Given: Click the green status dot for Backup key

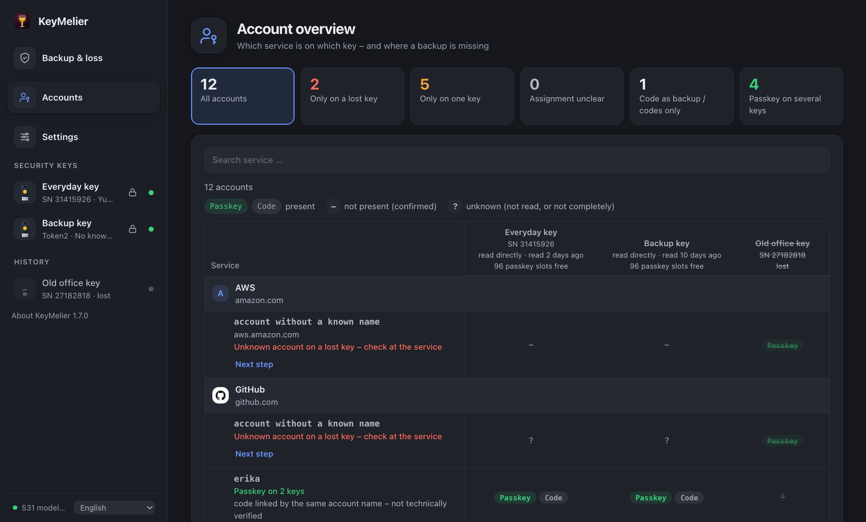Looking at the screenshot, I should coord(151,229).
